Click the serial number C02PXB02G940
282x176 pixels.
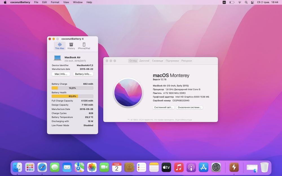(181, 101)
